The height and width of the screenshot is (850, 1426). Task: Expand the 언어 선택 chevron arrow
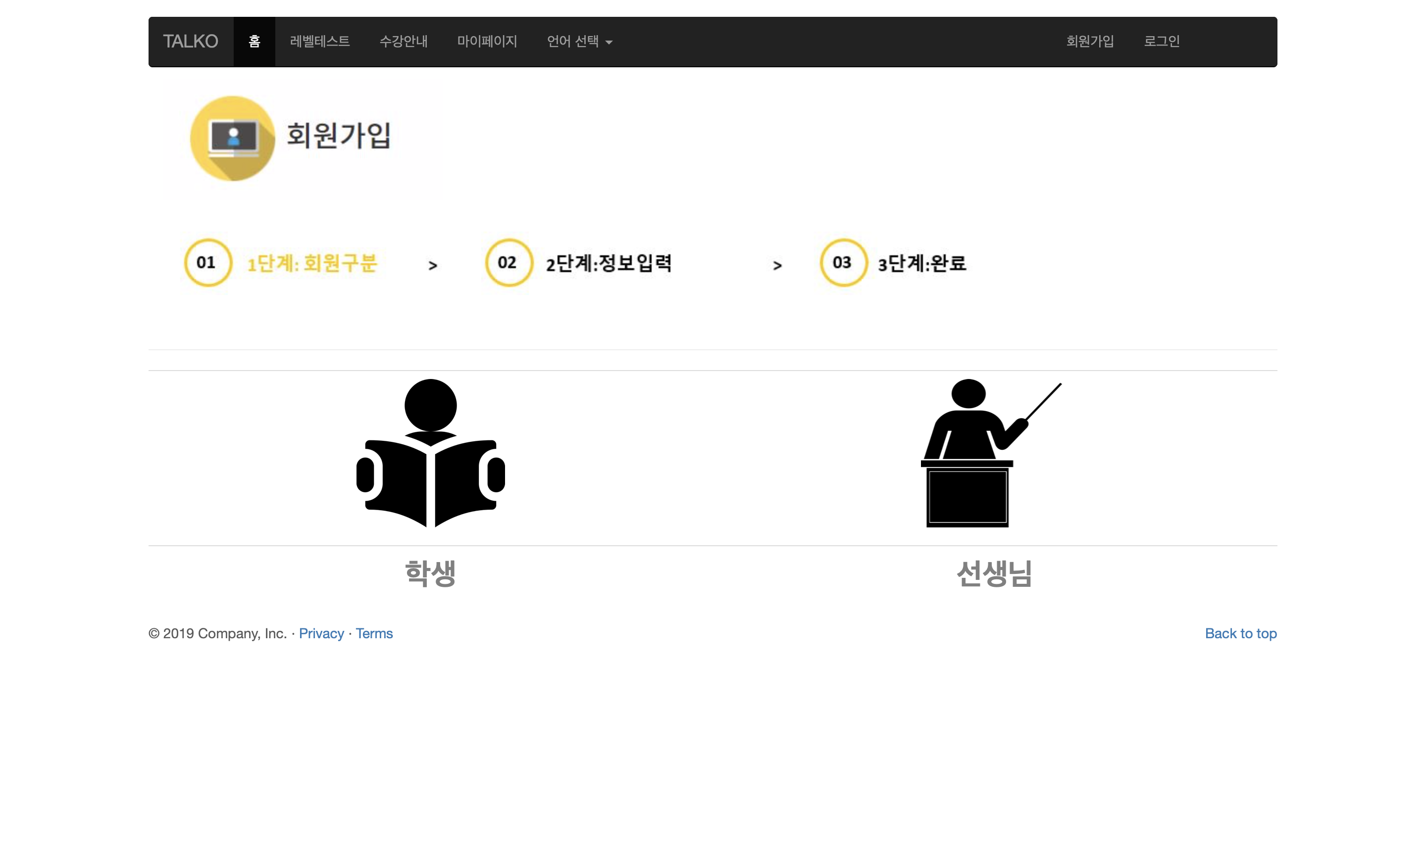tap(609, 43)
